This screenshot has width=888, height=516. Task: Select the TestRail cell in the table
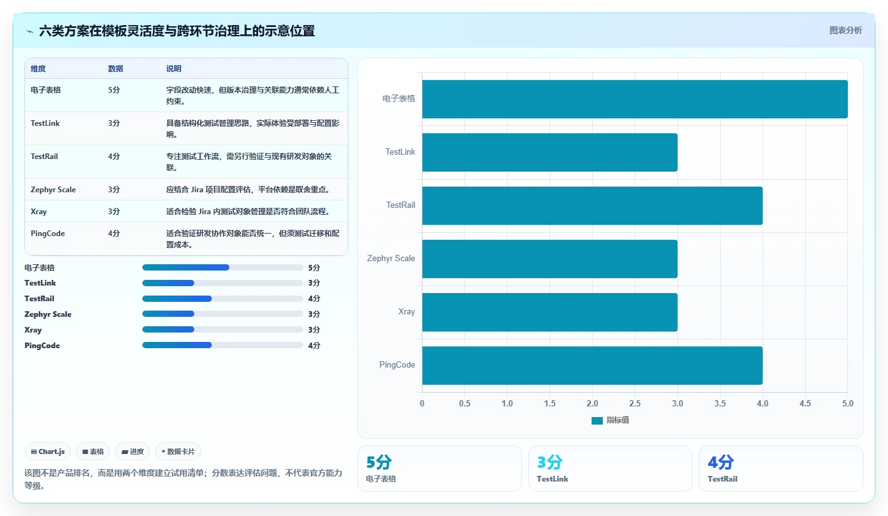(x=44, y=157)
